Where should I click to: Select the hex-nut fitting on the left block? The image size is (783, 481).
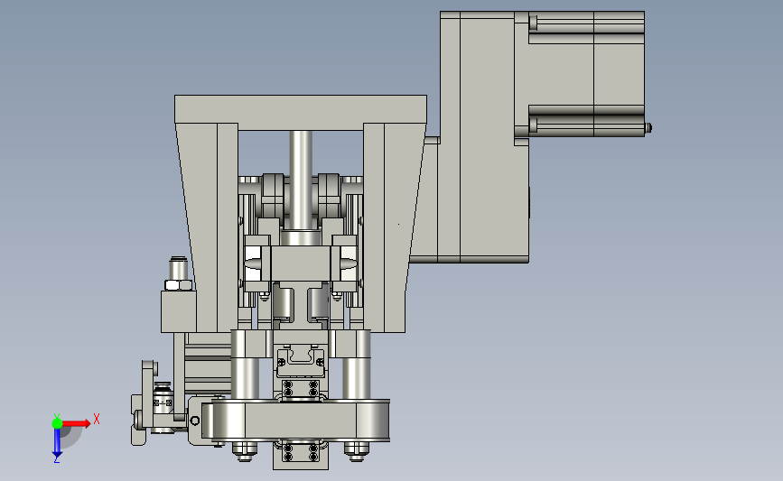178,285
